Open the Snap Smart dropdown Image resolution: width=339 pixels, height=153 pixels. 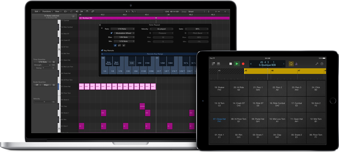pyautogui.click(x=196, y=11)
